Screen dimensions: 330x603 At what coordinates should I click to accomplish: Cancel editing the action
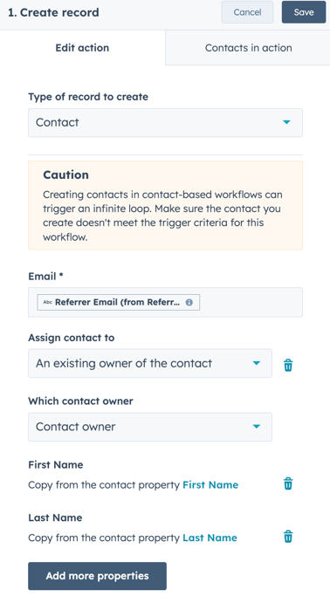[247, 12]
